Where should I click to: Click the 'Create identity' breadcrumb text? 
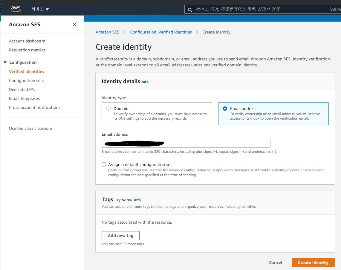pos(216,32)
